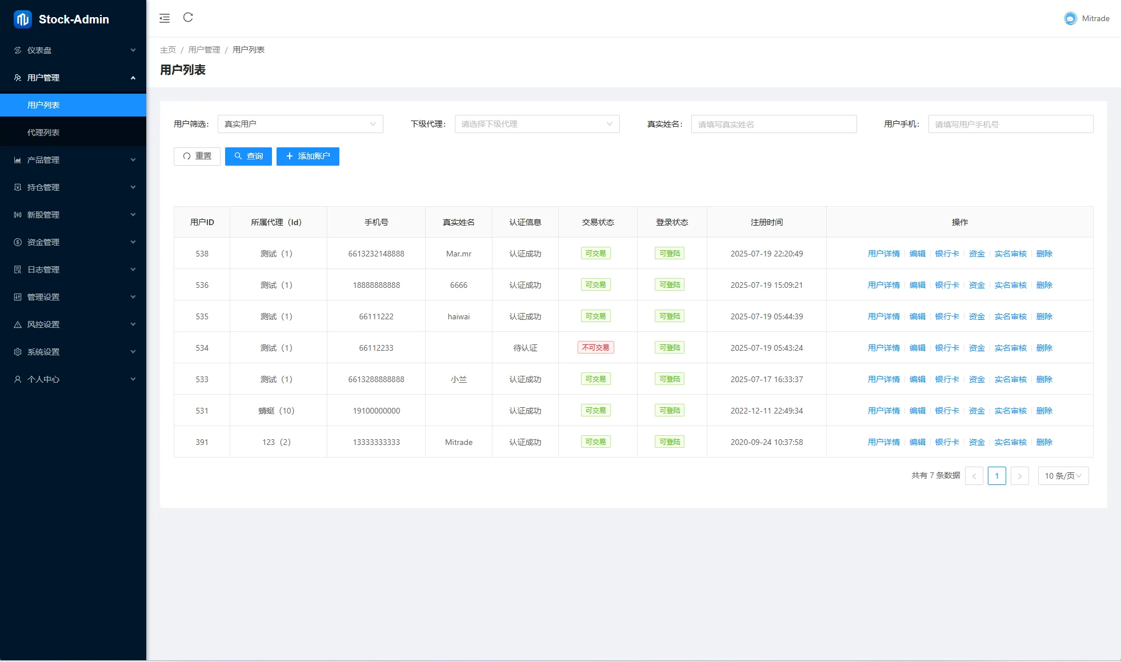Open 代理列表 in the sidebar
The image size is (1121, 662).
coord(43,133)
